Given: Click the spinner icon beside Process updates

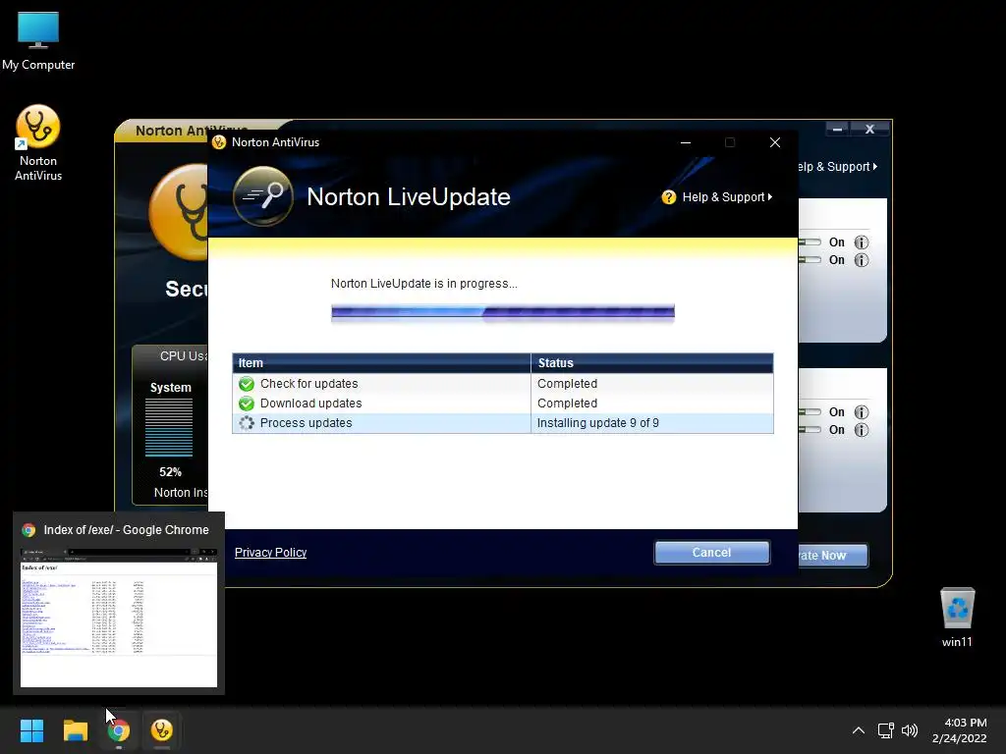Looking at the screenshot, I should tap(247, 423).
